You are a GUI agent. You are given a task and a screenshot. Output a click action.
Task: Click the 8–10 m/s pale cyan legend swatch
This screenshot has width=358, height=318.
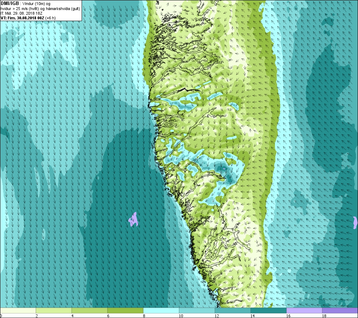[161, 310]
